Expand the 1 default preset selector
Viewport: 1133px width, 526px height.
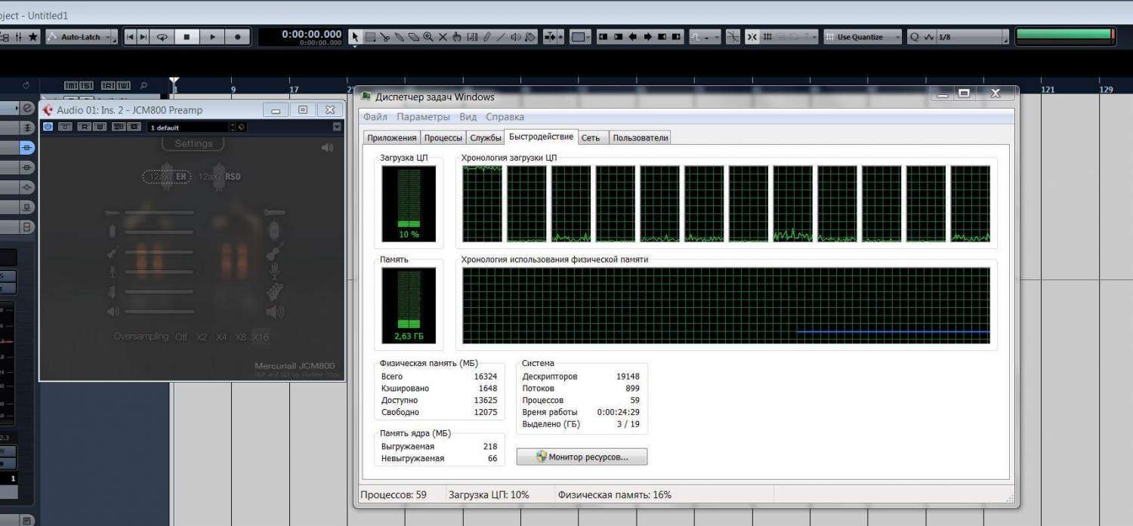tap(192, 128)
